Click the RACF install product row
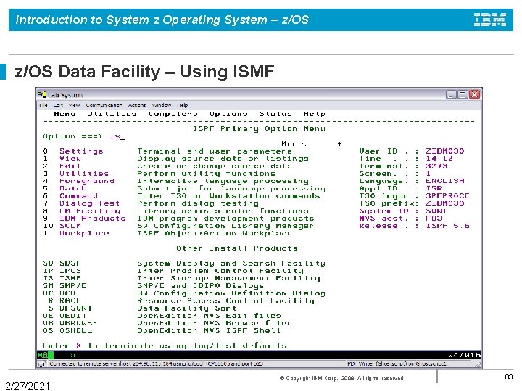 tap(181, 301)
